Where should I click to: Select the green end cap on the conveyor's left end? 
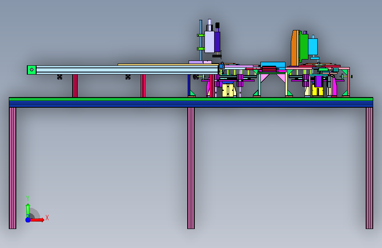(x=31, y=70)
